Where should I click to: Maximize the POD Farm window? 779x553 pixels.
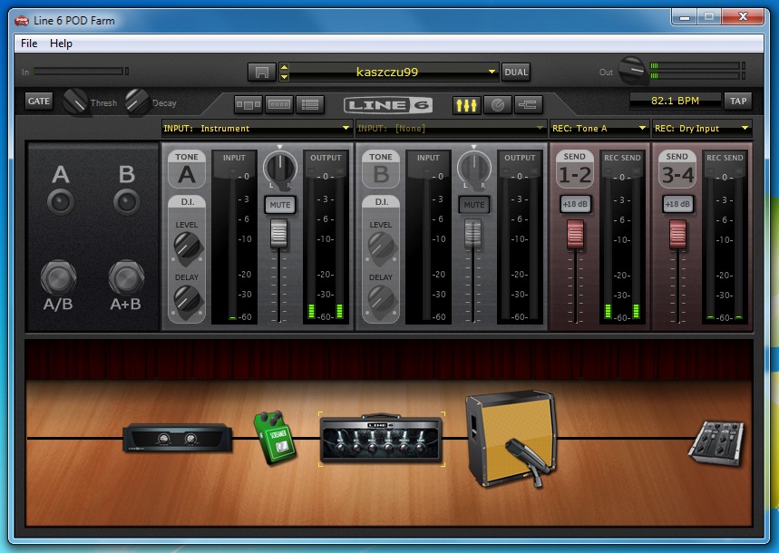point(709,17)
